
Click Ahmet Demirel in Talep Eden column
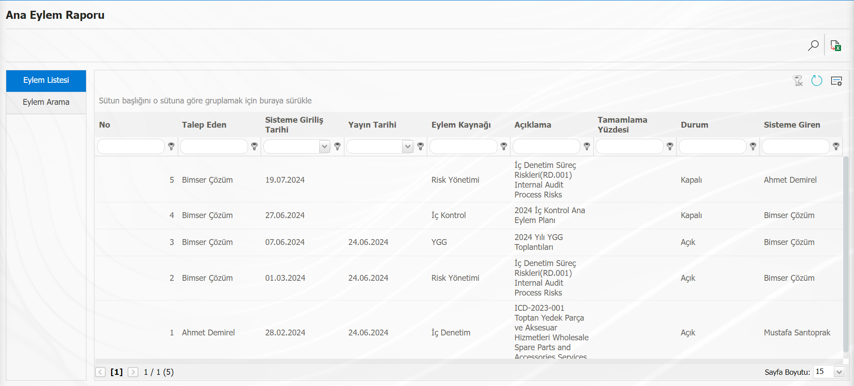(208, 333)
